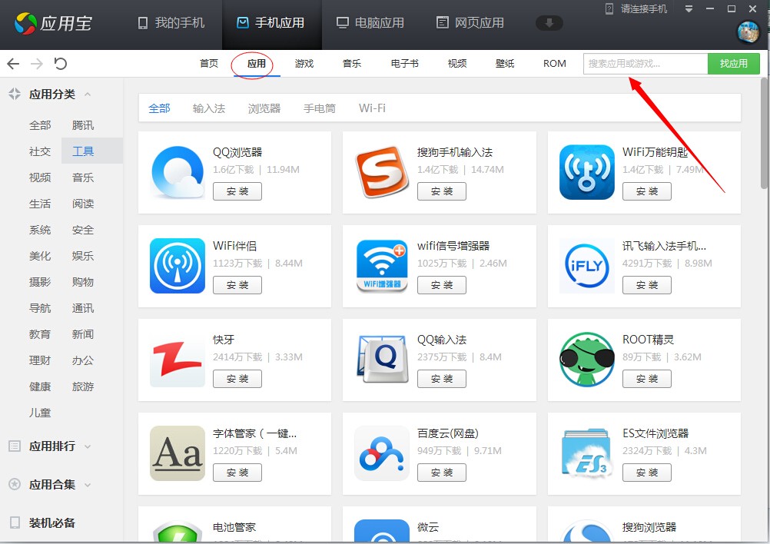
Task: Open the ROM navigation tab
Action: pos(554,63)
